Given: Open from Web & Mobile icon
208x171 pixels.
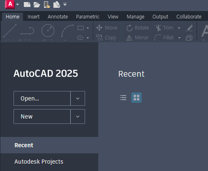Looking at the screenshot, I should [x=47, y=5].
